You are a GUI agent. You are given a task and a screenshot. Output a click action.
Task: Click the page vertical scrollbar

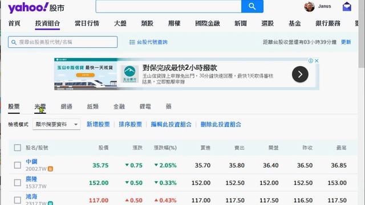(x=362, y=35)
